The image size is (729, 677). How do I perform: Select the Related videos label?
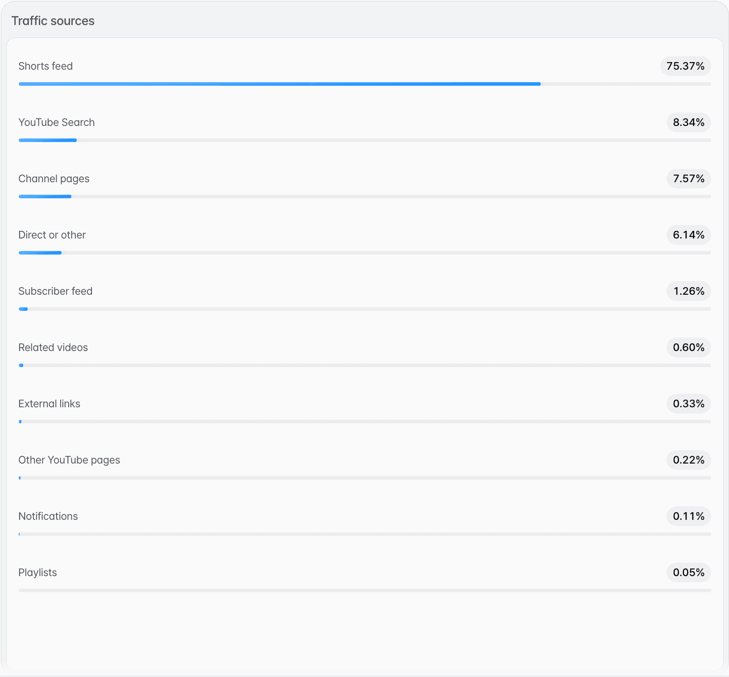(53, 347)
